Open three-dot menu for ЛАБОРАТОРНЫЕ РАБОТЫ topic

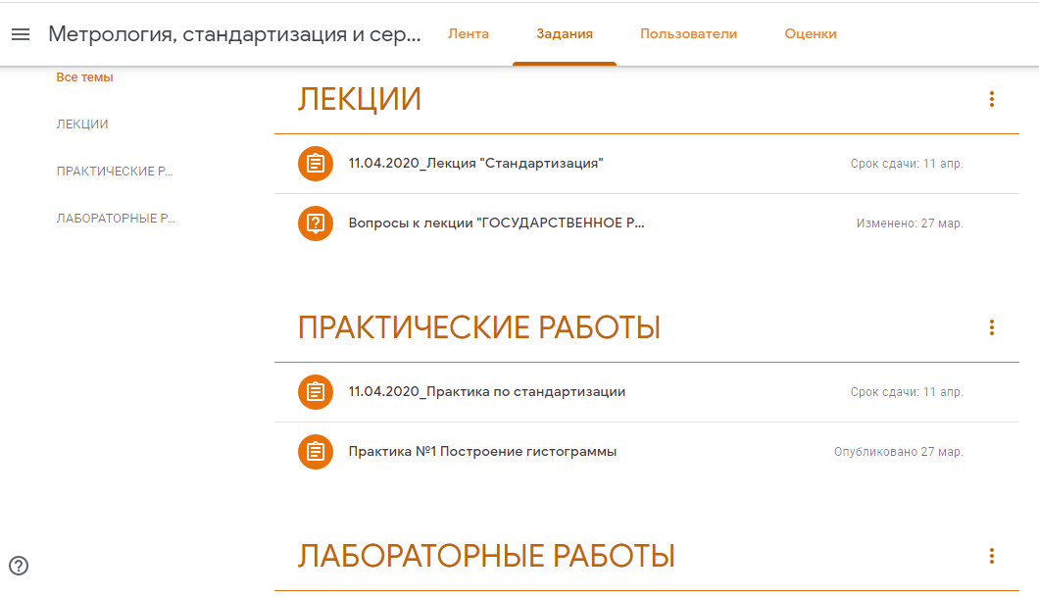coord(992,556)
